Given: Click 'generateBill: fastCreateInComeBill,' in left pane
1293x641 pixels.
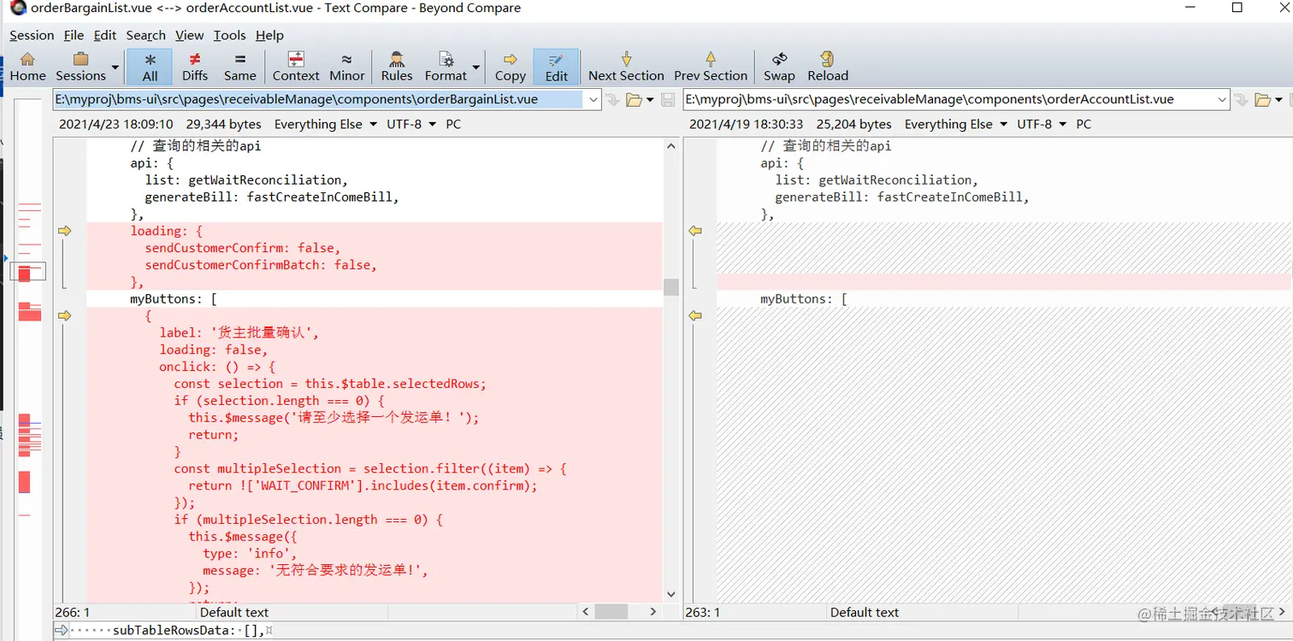Looking at the screenshot, I should [x=272, y=197].
